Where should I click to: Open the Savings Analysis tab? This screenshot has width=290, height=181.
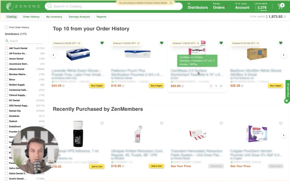click(x=79, y=17)
